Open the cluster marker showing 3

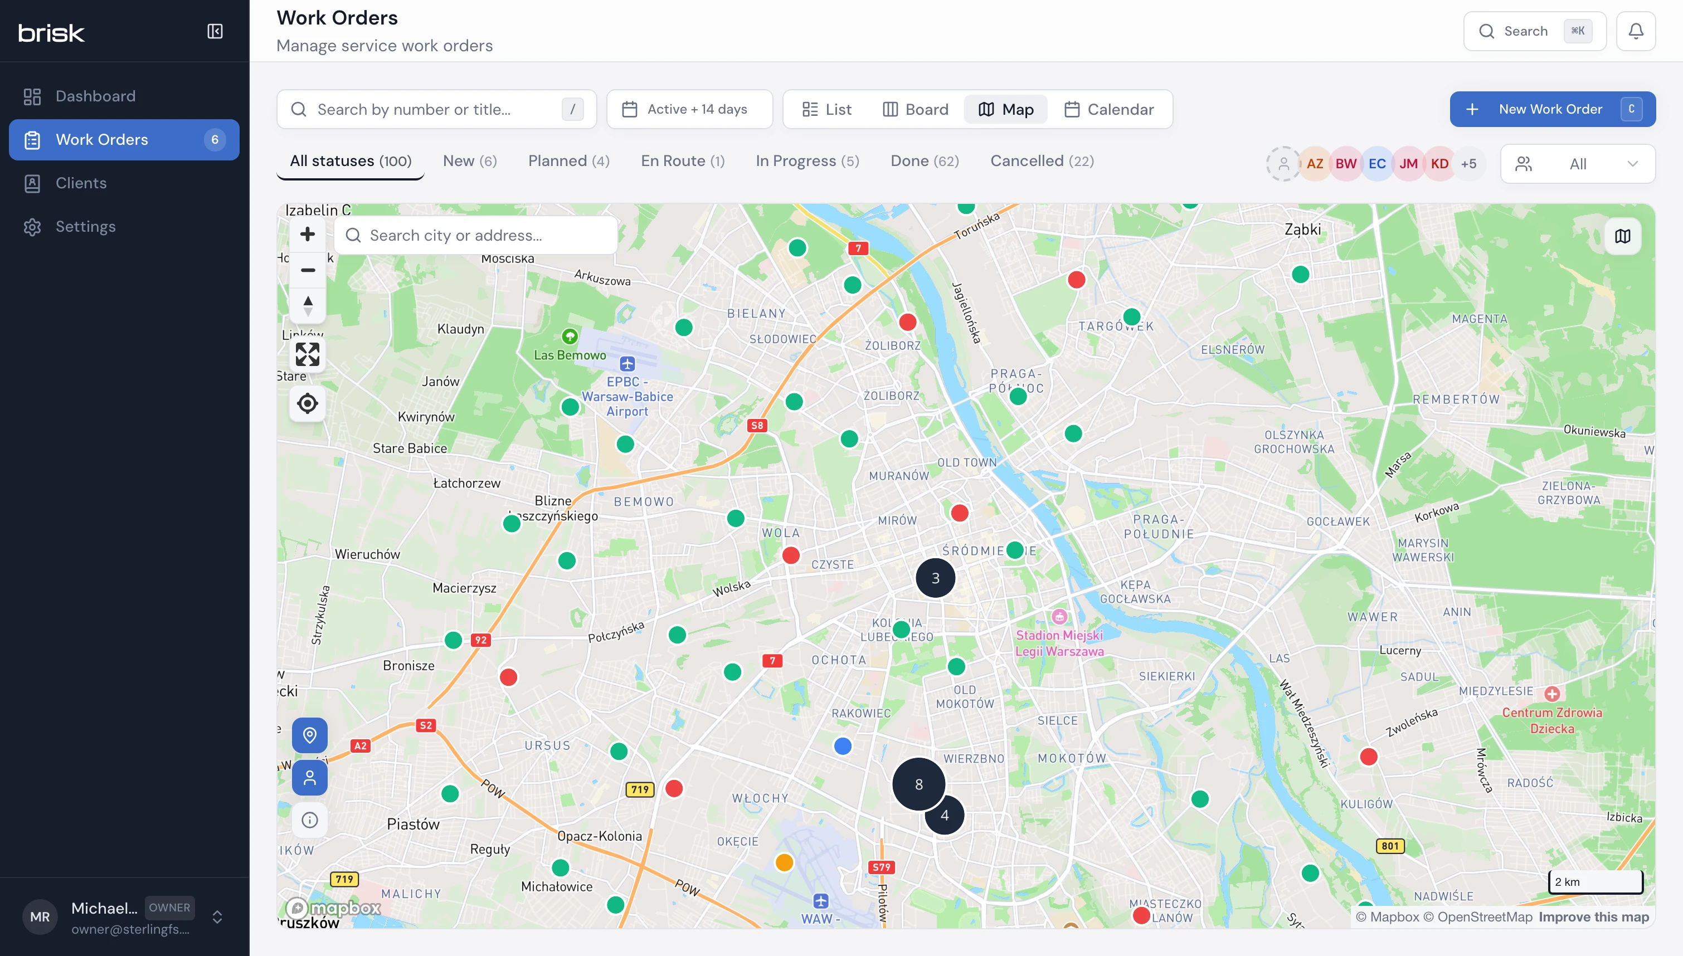click(x=935, y=578)
